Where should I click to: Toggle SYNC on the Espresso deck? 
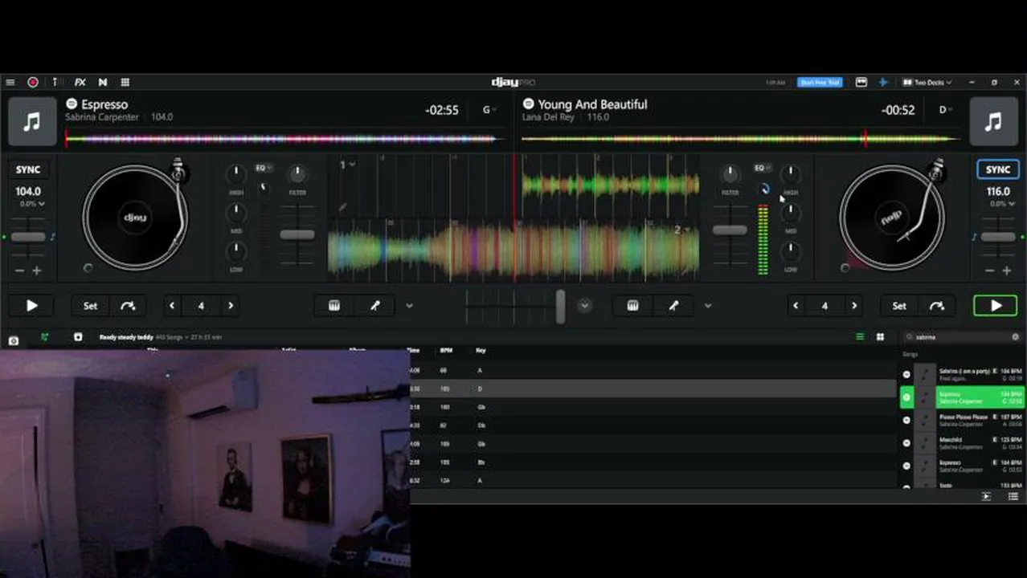click(x=28, y=169)
